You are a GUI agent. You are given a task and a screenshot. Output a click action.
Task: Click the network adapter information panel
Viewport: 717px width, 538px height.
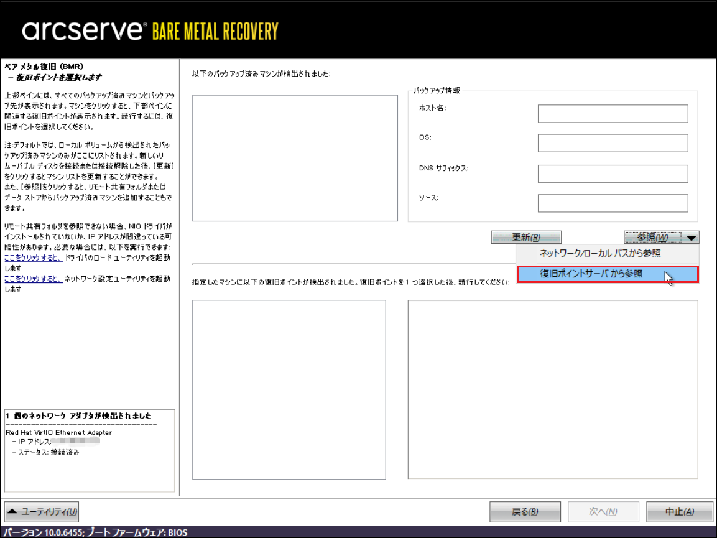89,451
